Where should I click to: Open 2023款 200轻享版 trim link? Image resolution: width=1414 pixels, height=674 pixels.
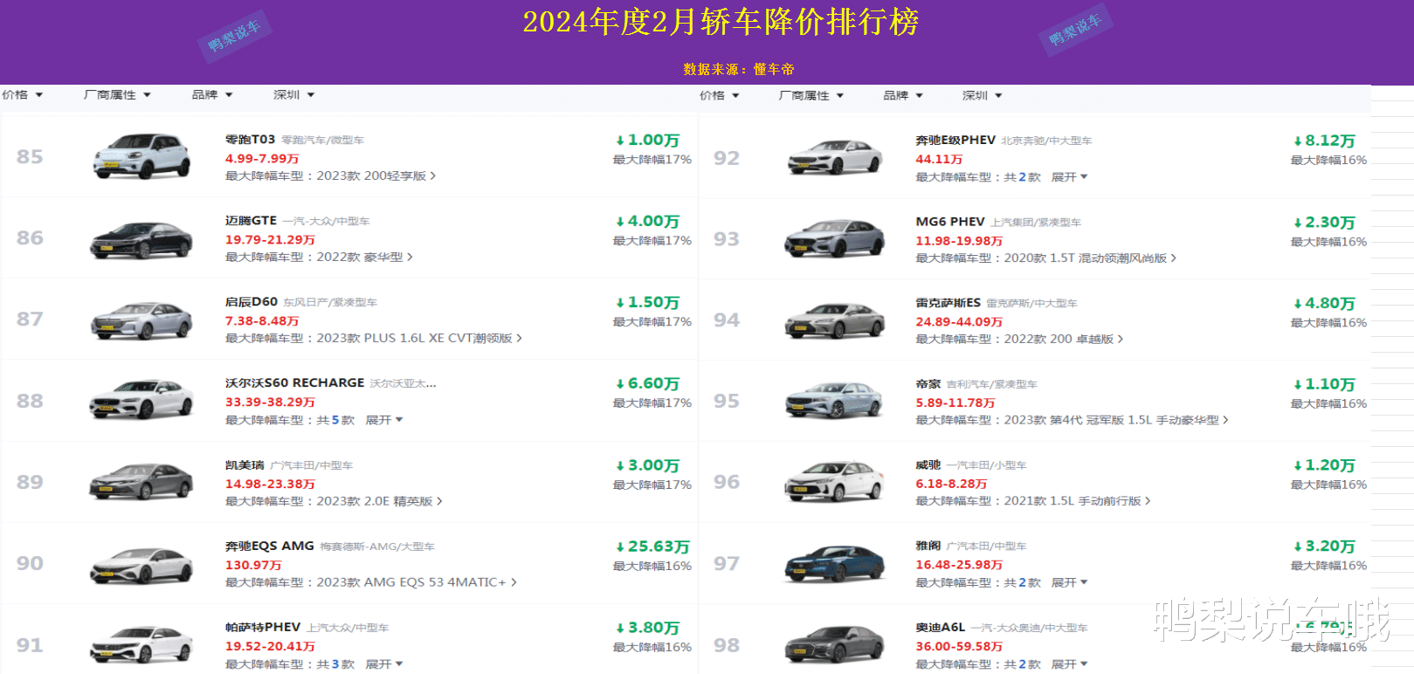tap(376, 176)
